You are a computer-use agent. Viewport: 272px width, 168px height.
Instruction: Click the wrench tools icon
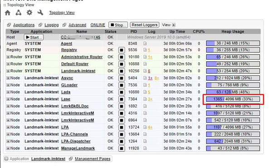pyautogui.click(x=40, y=13)
